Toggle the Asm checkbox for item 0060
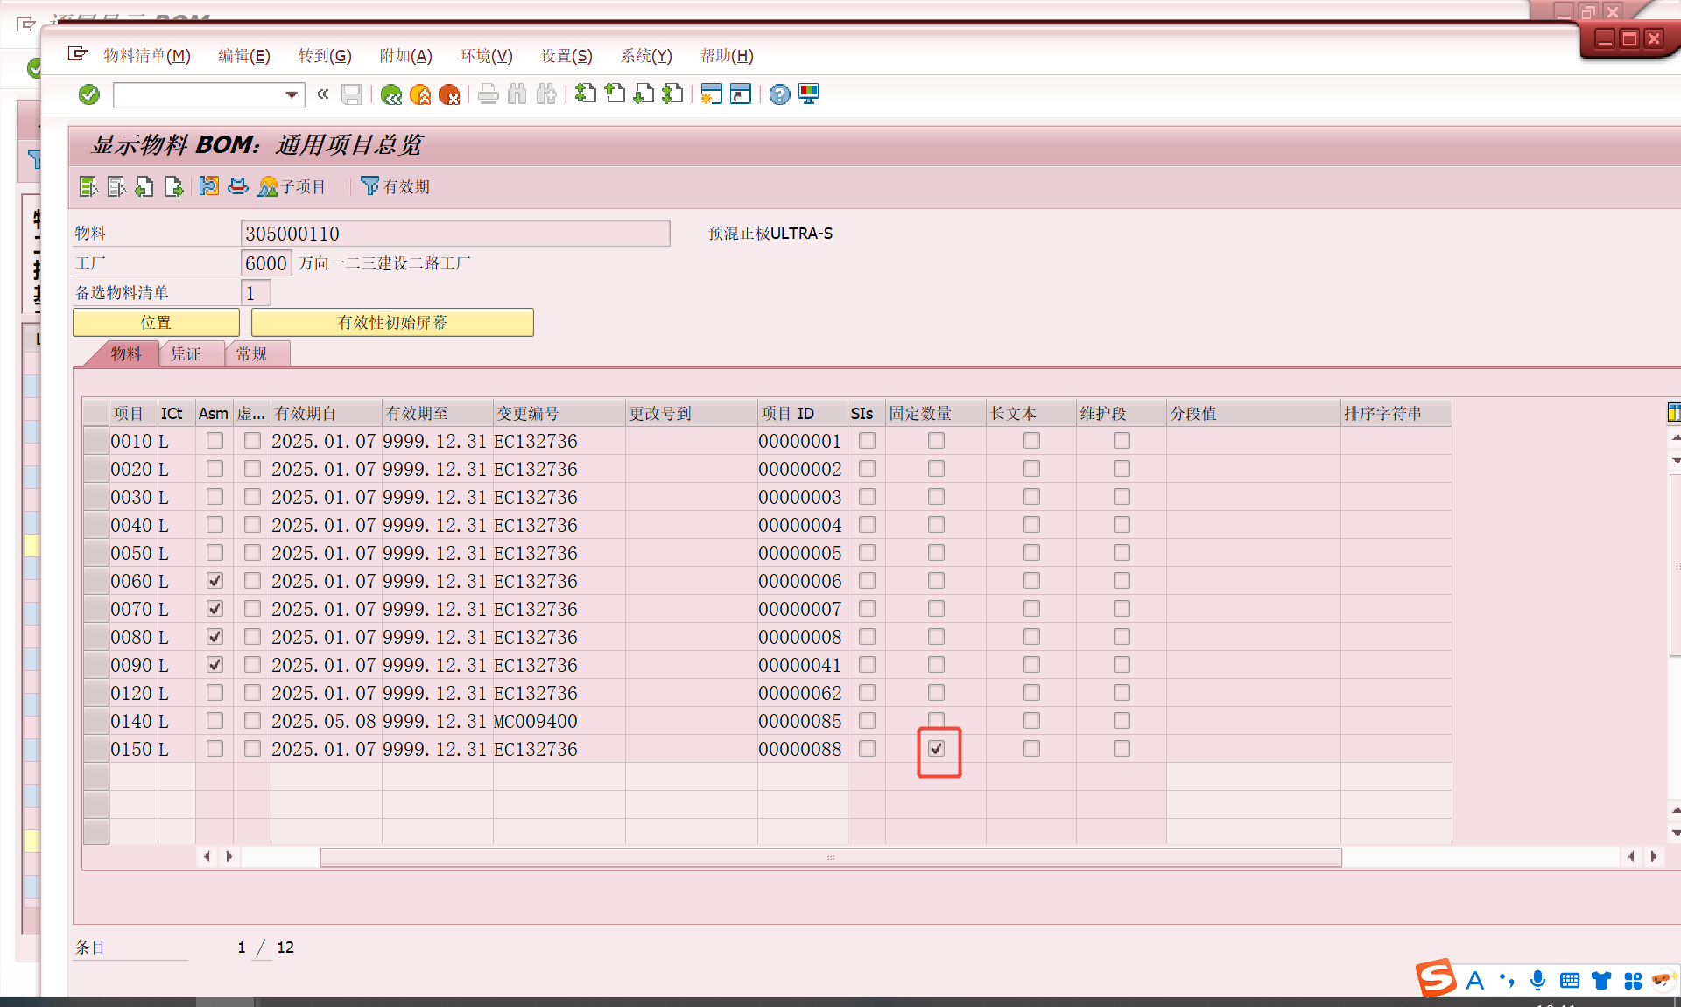The image size is (1681, 1007). click(215, 581)
